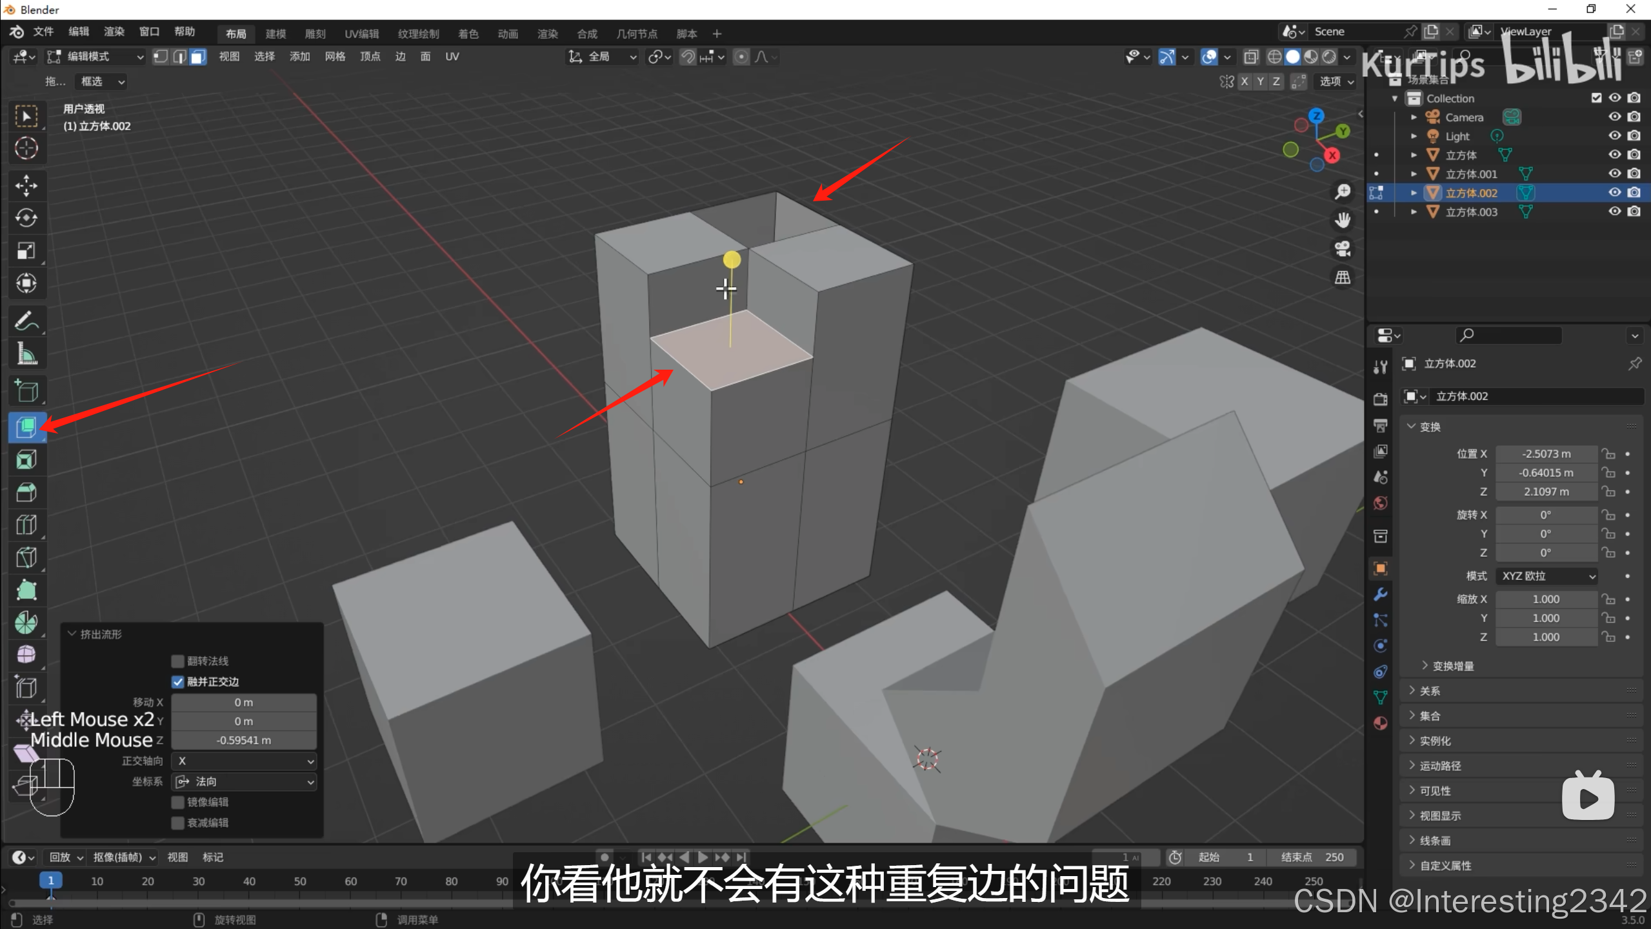1651x929 pixels.
Task: Open the Modifier properties wrench tab
Action: [x=1380, y=594]
